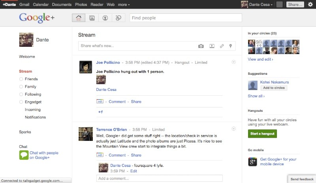This screenshot has width=316, height=183.
Task: Open the Terrence O'Brien name link
Action: (x=111, y=129)
